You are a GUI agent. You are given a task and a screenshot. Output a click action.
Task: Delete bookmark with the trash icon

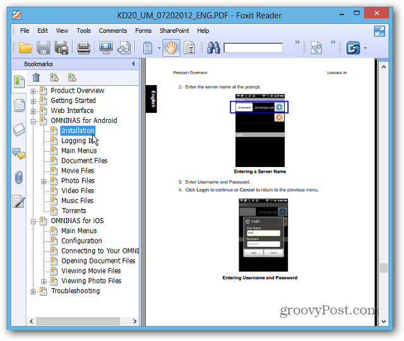(36, 77)
